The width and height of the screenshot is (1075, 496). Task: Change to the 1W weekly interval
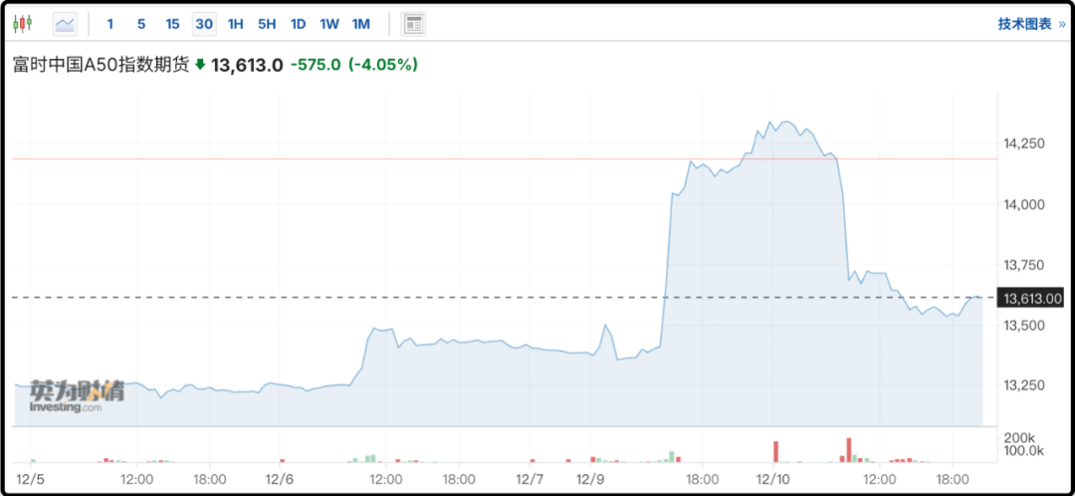(329, 23)
